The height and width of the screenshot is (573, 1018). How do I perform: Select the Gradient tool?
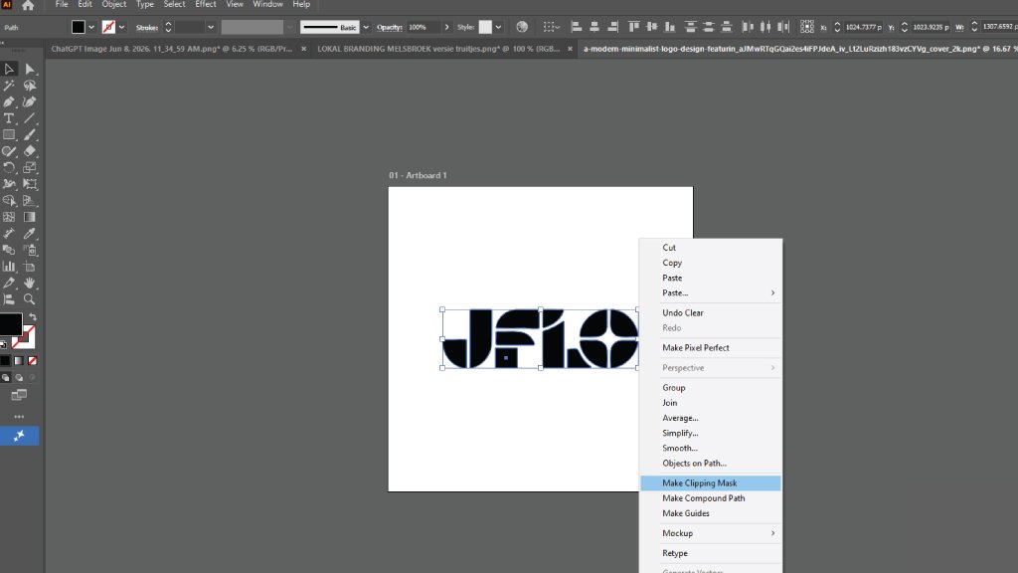coord(29,217)
